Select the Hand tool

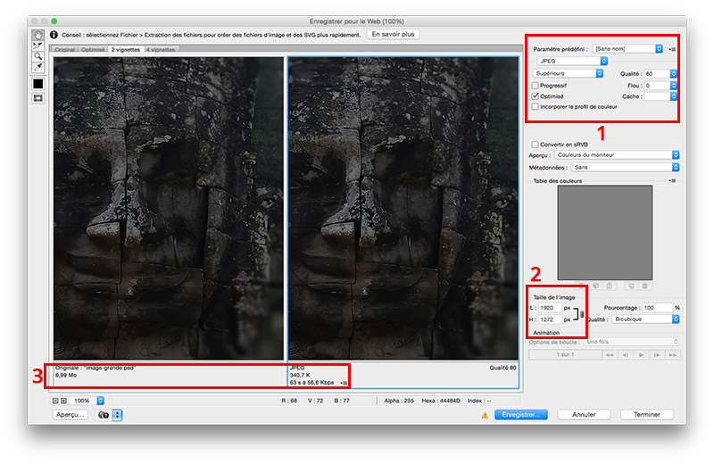click(x=38, y=35)
